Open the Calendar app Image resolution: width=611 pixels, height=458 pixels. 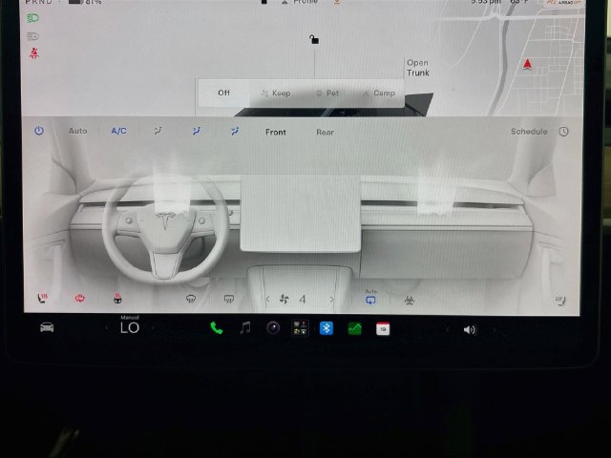click(383, 329)
